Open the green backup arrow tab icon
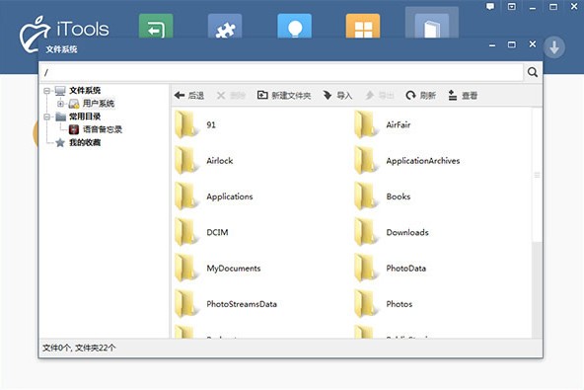Viewport: 584px width, 390px height. (x=156, y=26)
